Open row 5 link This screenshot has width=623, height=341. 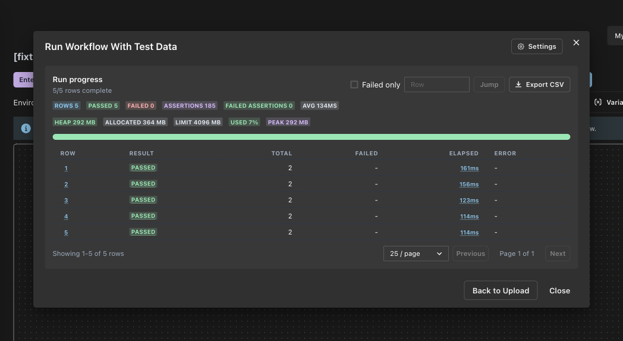click(x=66, y=232)
